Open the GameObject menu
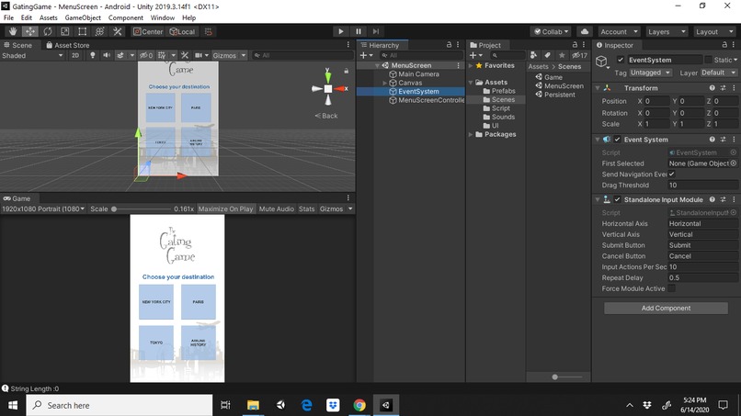 [x=83, y=17]
